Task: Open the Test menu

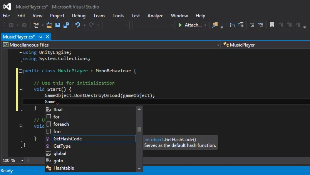Action: [x=136, y=16]
